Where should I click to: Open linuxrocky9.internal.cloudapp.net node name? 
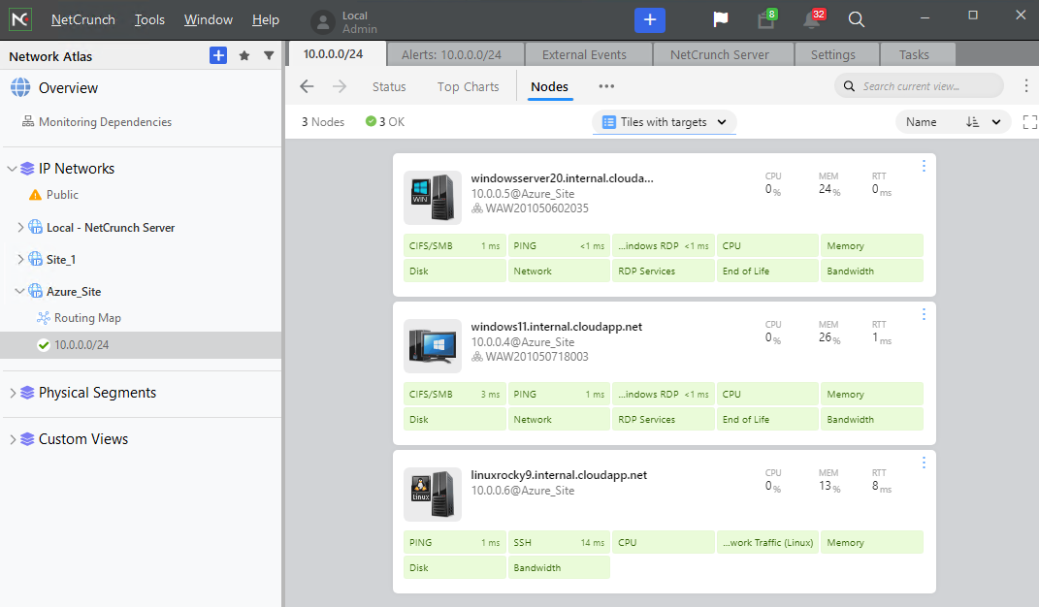(559, 474)
